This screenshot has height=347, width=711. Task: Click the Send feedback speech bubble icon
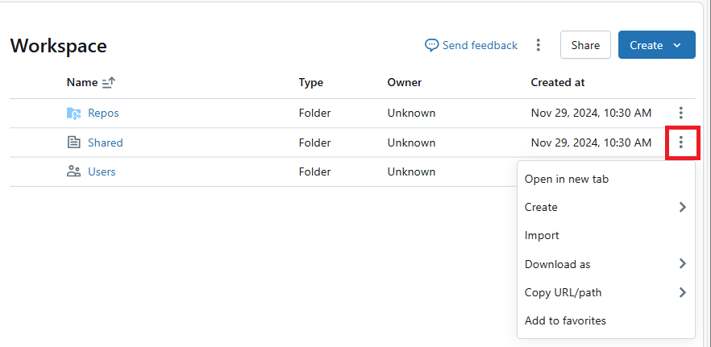click(x=432, y=45)
